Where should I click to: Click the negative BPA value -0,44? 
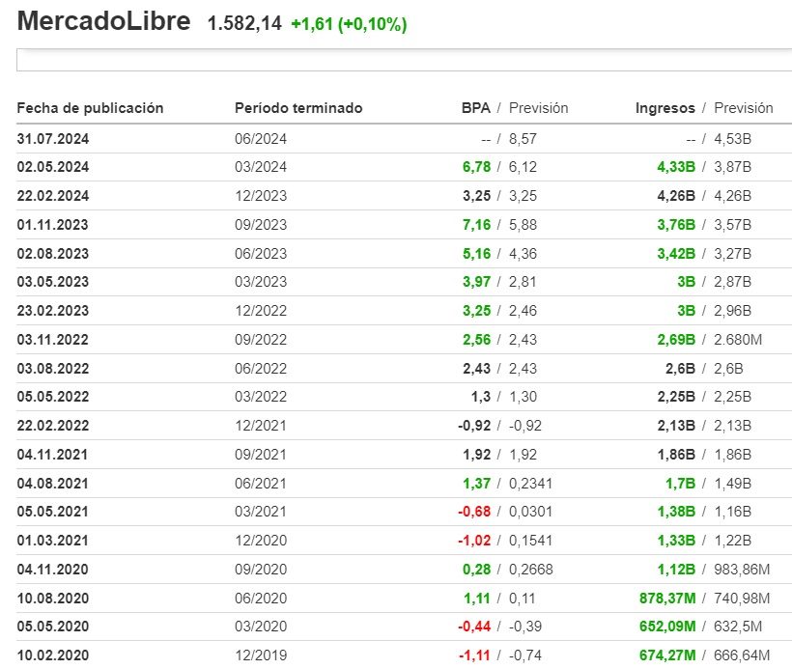click(474, 627)
